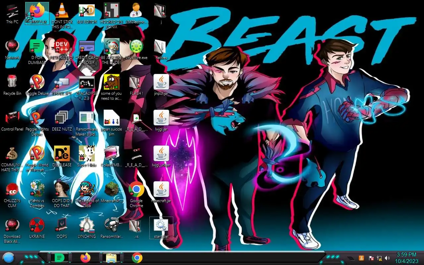Open Action Center flag in tray
Image resolution: width=424 pixels, height=265 pixels.
[371, 258]
